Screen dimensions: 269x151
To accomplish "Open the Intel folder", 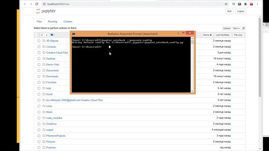I will point(49,89).
